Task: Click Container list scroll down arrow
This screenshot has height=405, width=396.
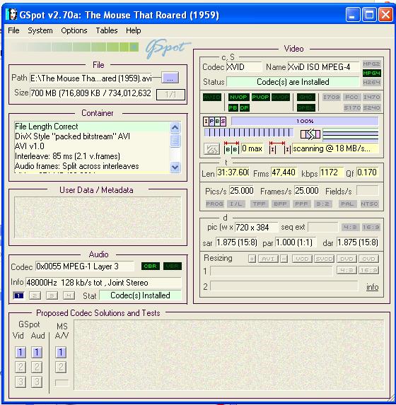Action: coord(175,167)
